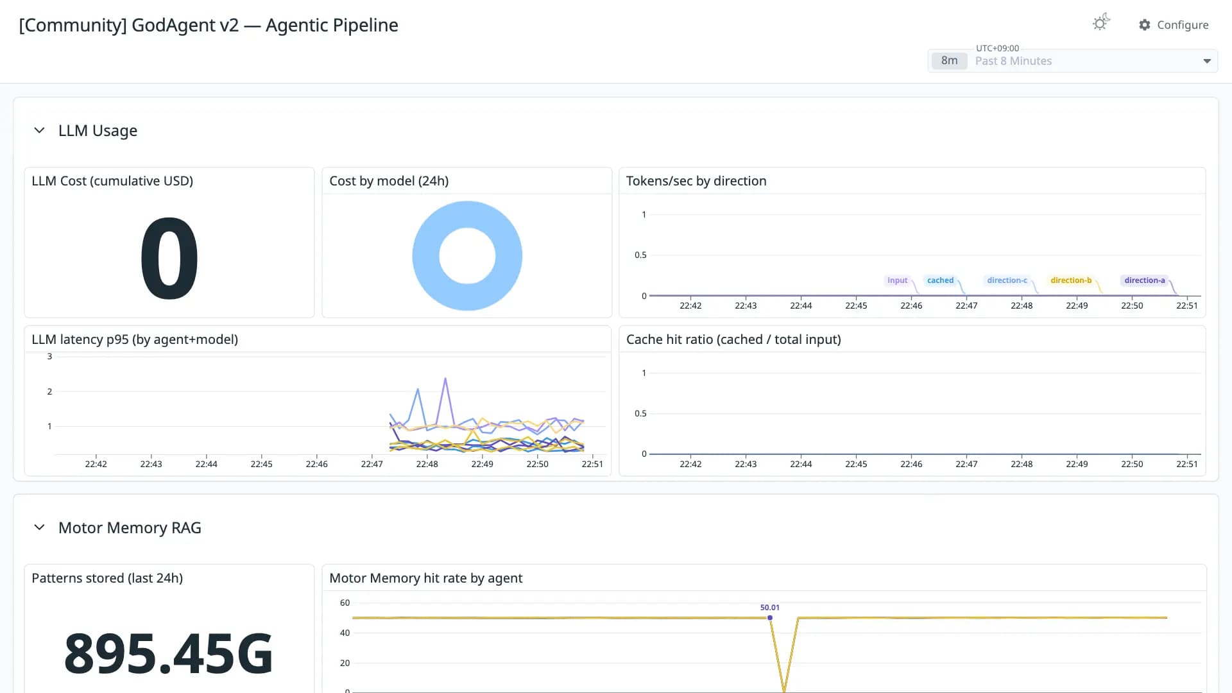The height and width of the screenshot is (693, 1232).
Task: Collapse the Motor Memory RAG section
Action: click(x=39, y=527)
